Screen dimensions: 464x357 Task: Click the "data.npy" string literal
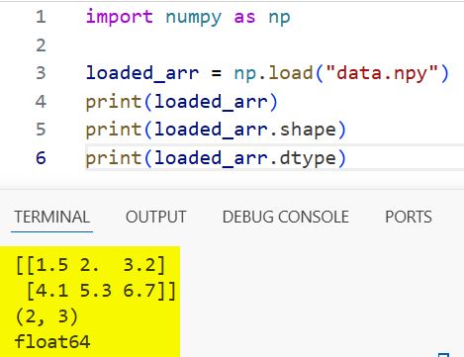click(382, 73)
